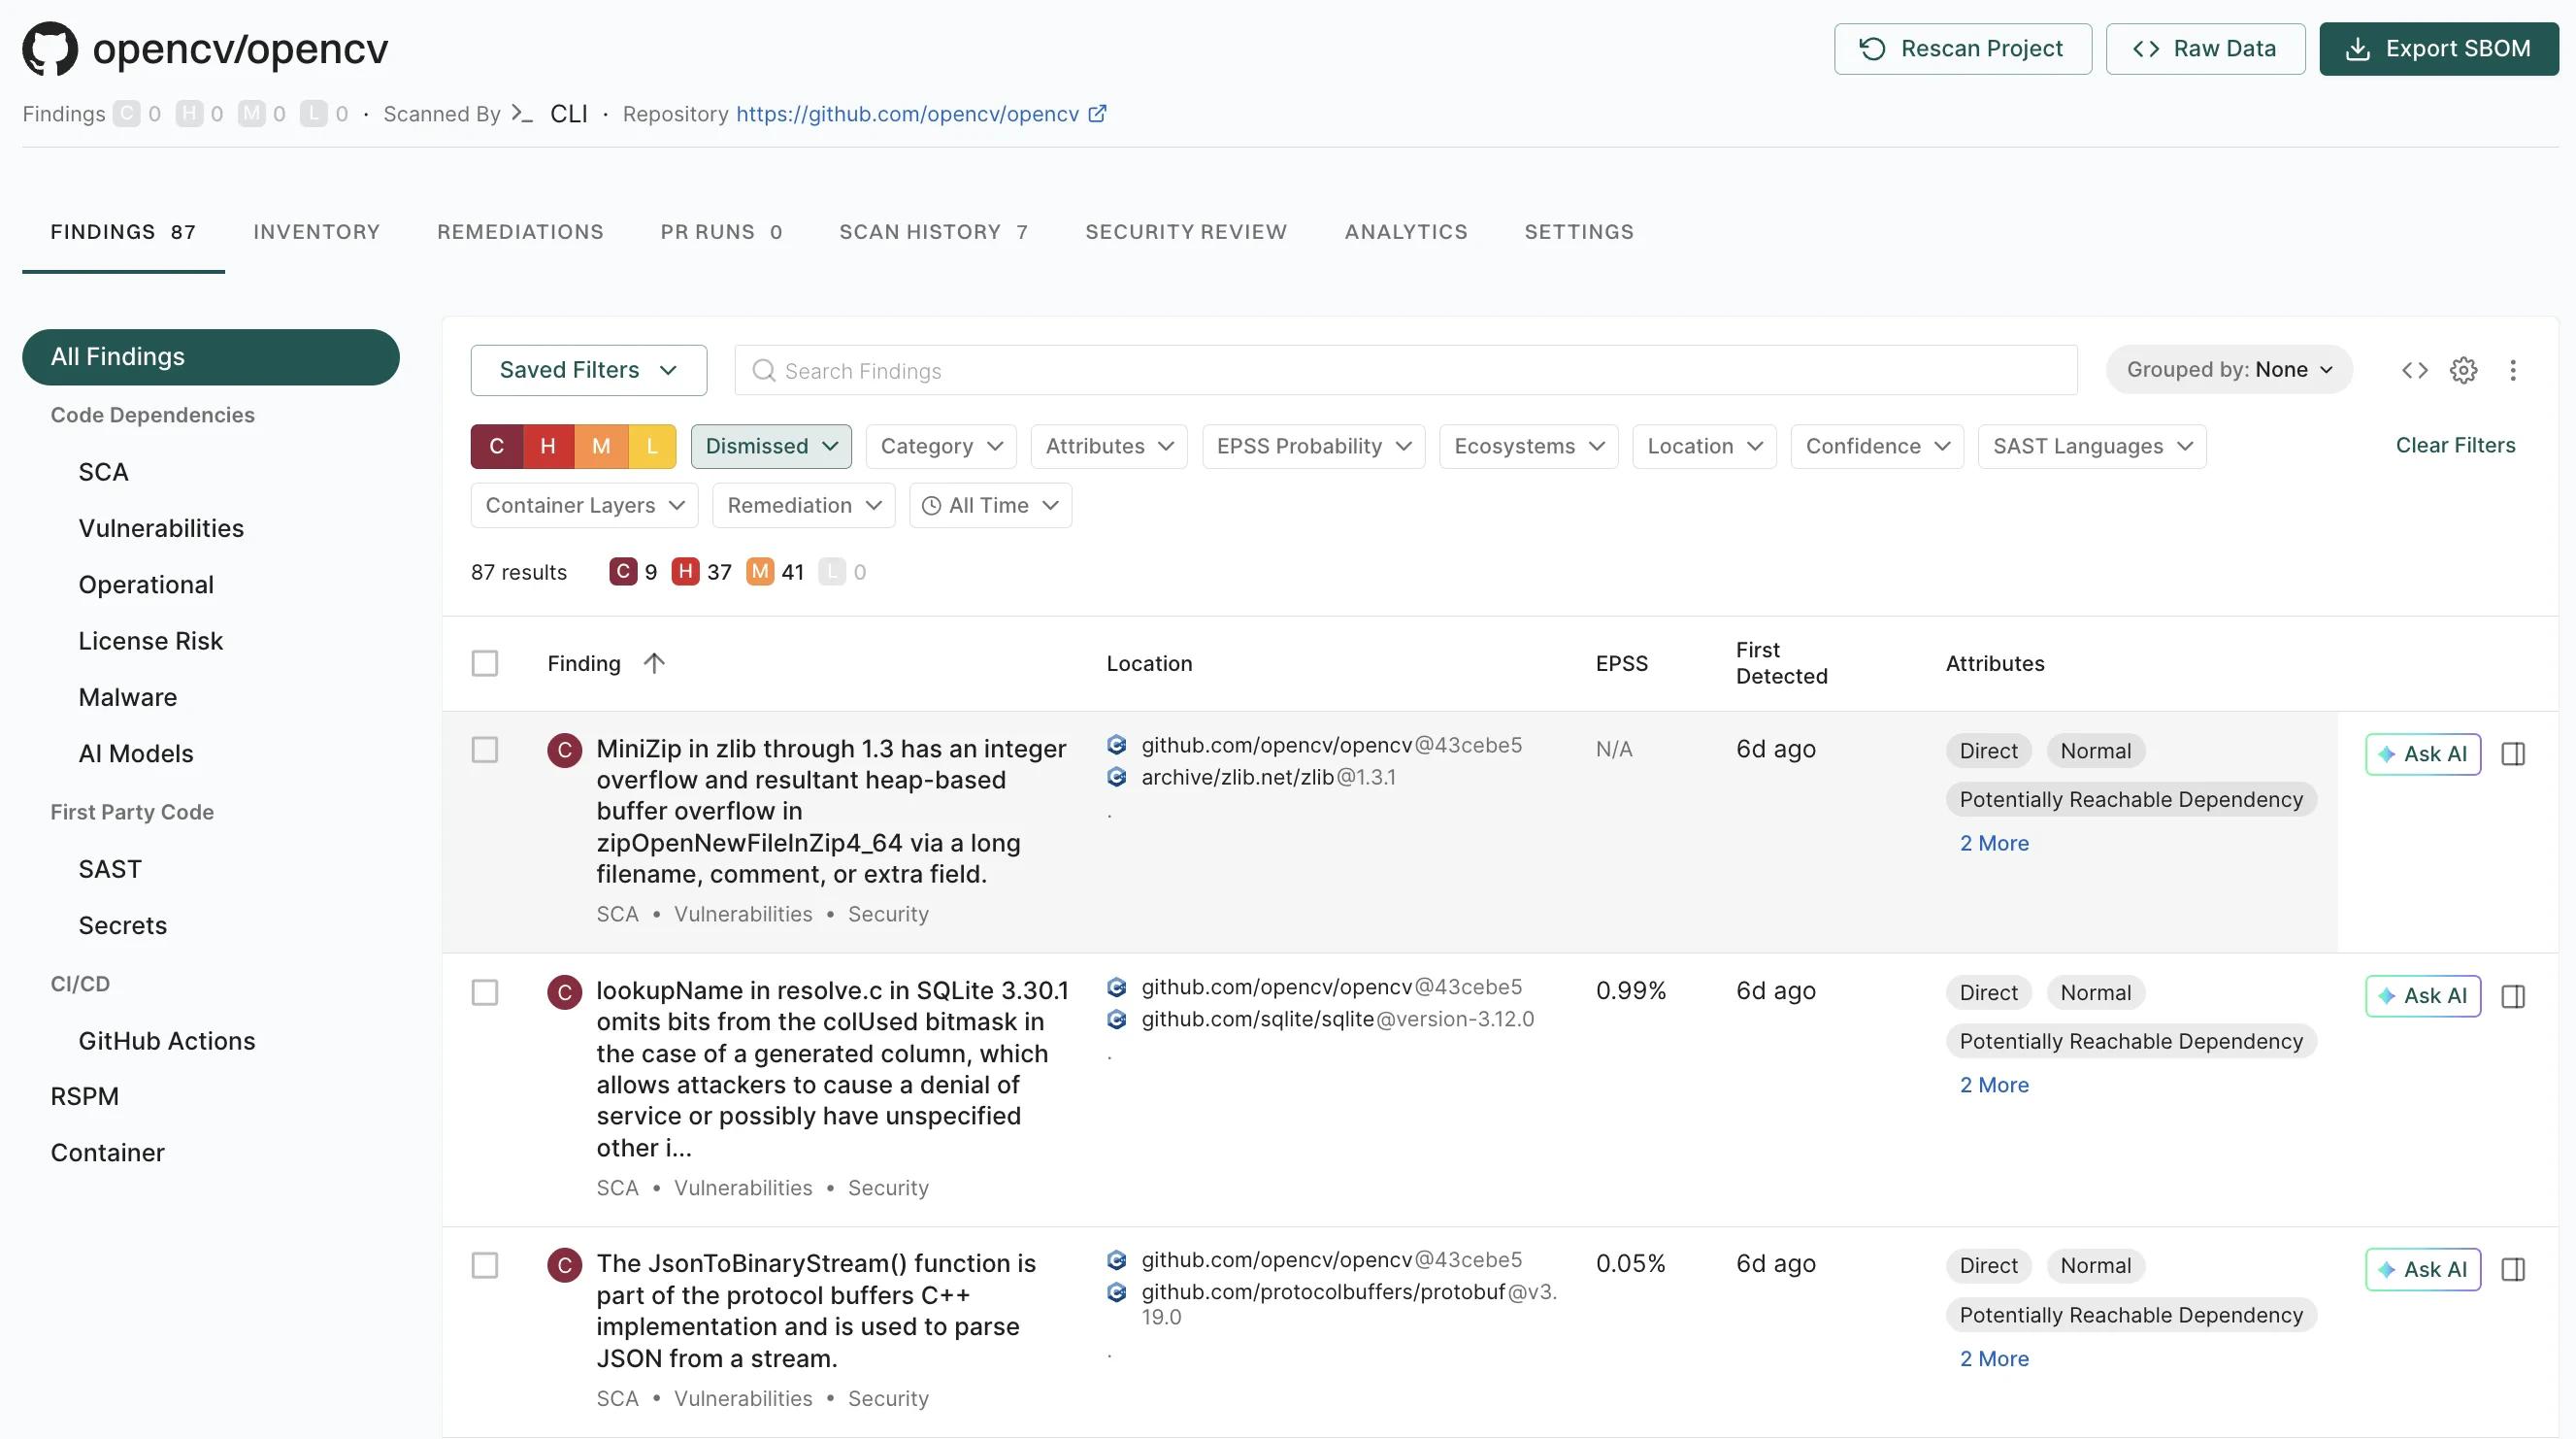Click the GitHub logo next to opencv/opencv
Screen dimensions: 2576x1439
click(x=50, y=48)
